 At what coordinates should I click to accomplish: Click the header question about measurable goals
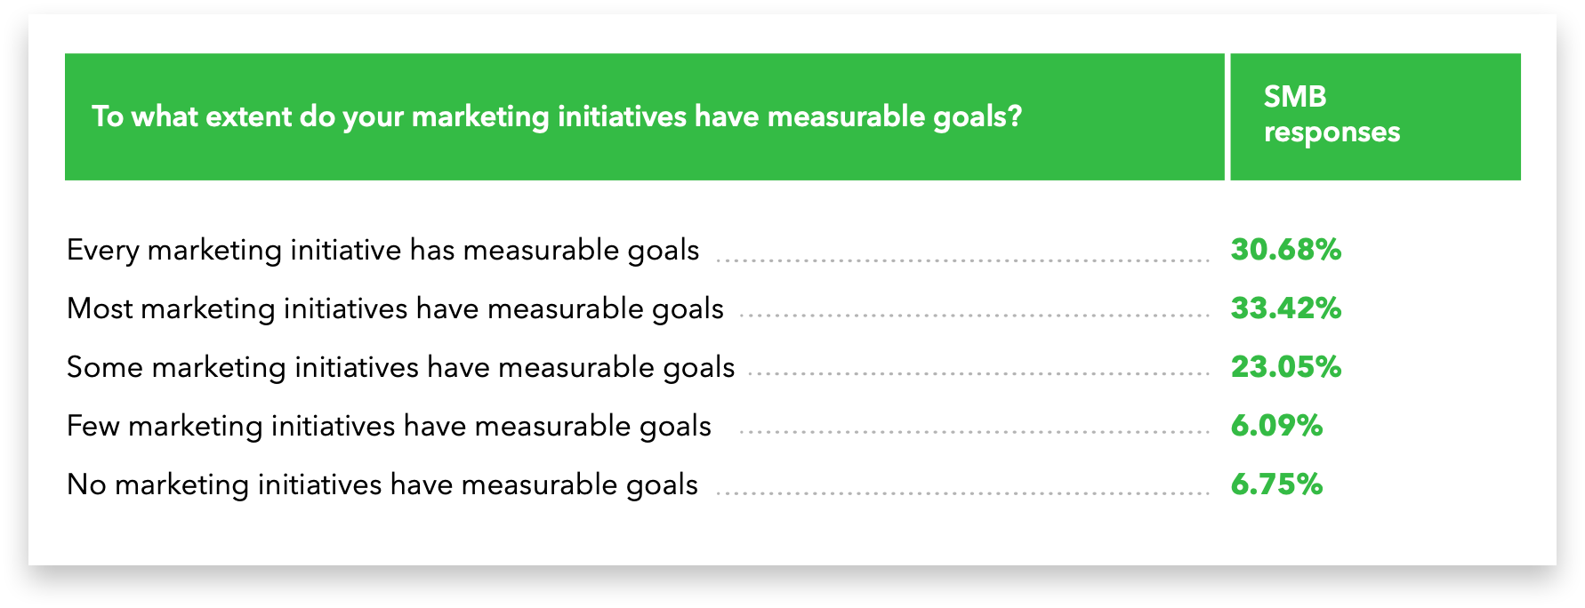point(557,116)
